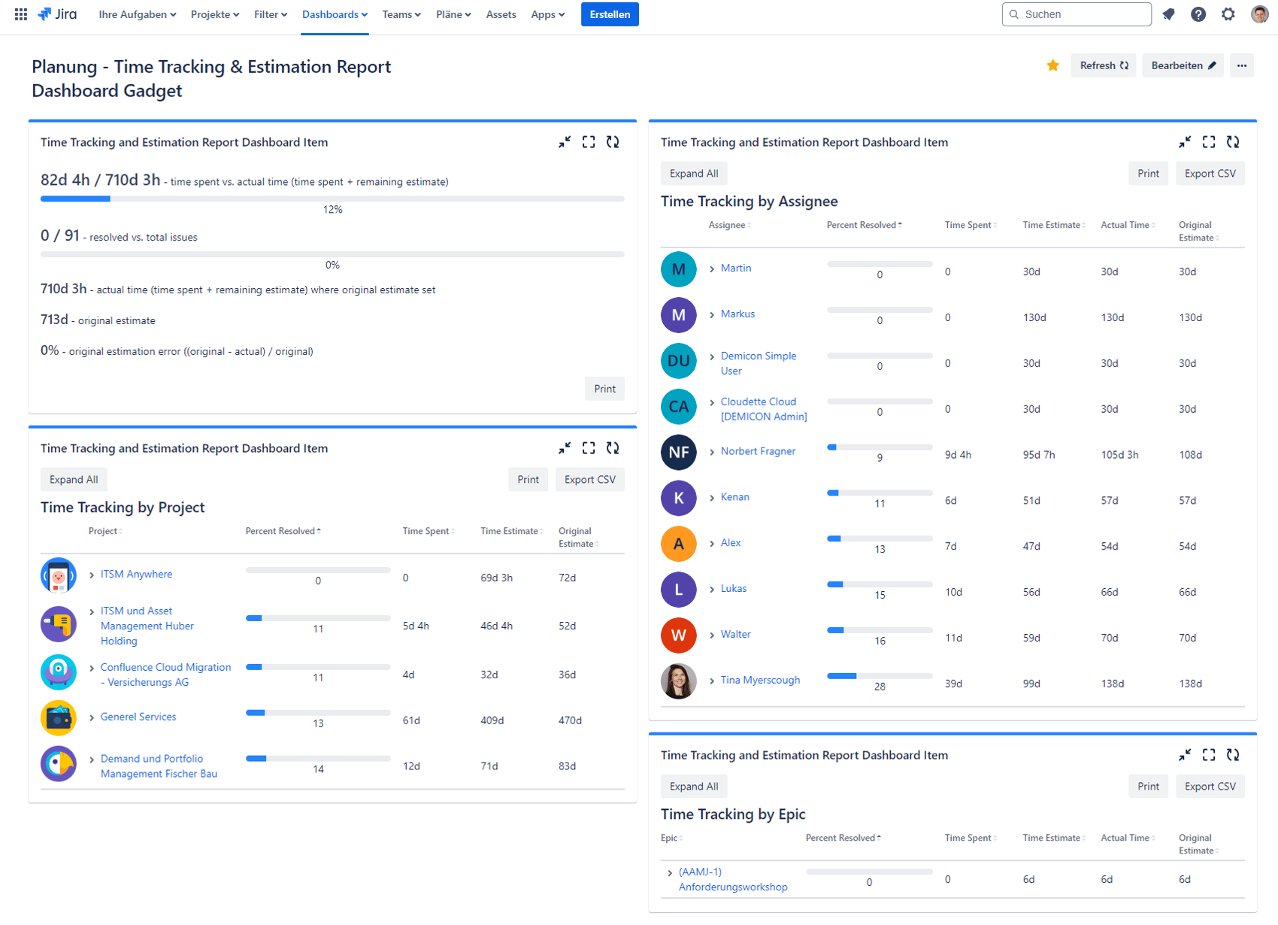Export CSV in Time Tracking by Project
The image size is (1278, 925).
[x=590, y=480]
